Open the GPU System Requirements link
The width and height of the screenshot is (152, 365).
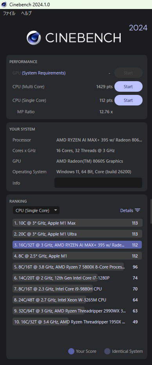pyautogui.click(x=44, y=73)
